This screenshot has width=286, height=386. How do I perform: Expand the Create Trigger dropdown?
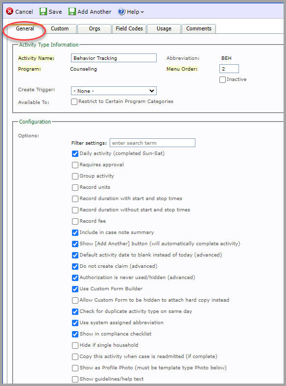tap(114, 91)
